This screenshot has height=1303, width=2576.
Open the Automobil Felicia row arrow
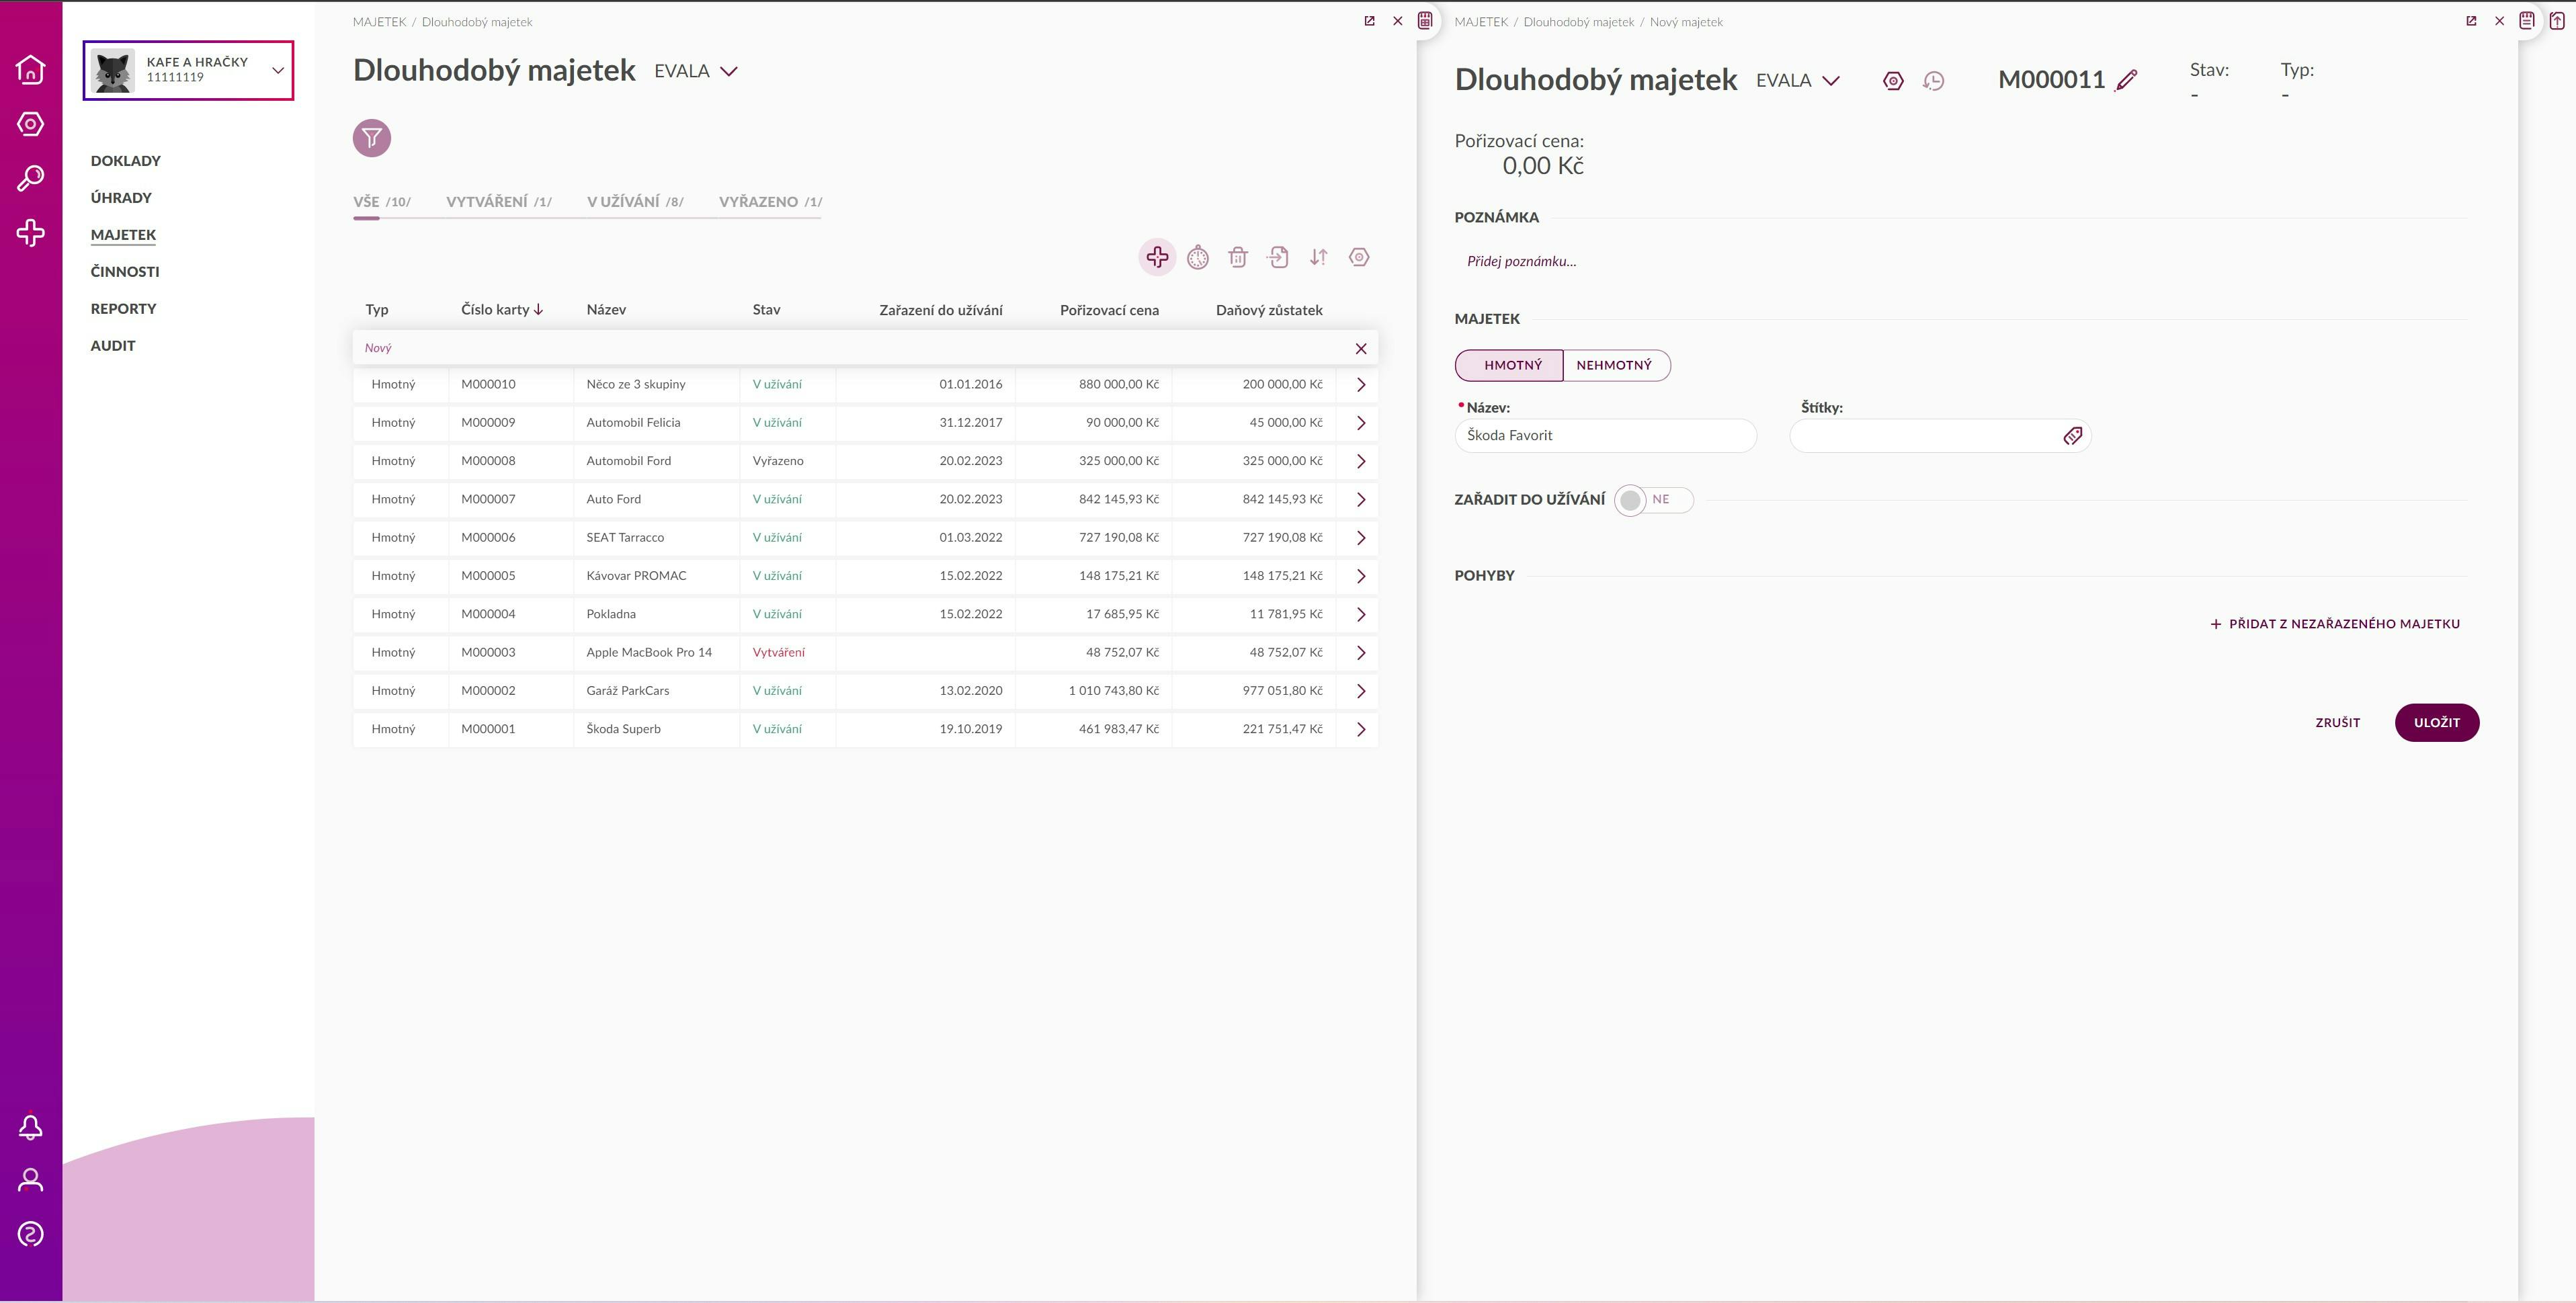1360,423
